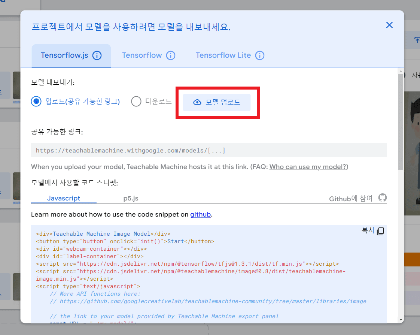Click the 'webcam-container' div code line

pos(91,249)
